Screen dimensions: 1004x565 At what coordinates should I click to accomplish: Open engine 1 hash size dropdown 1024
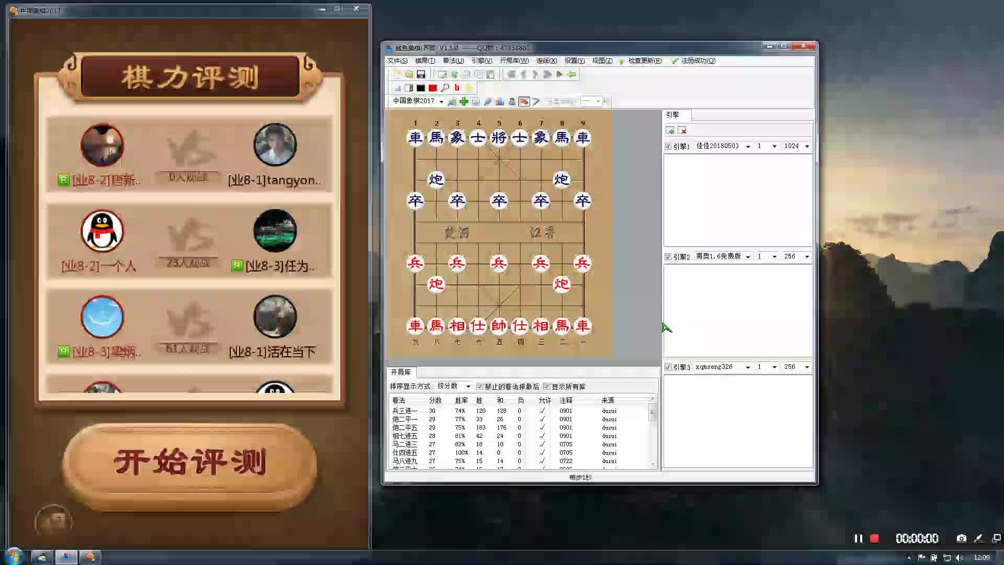[x=807, y=146]
